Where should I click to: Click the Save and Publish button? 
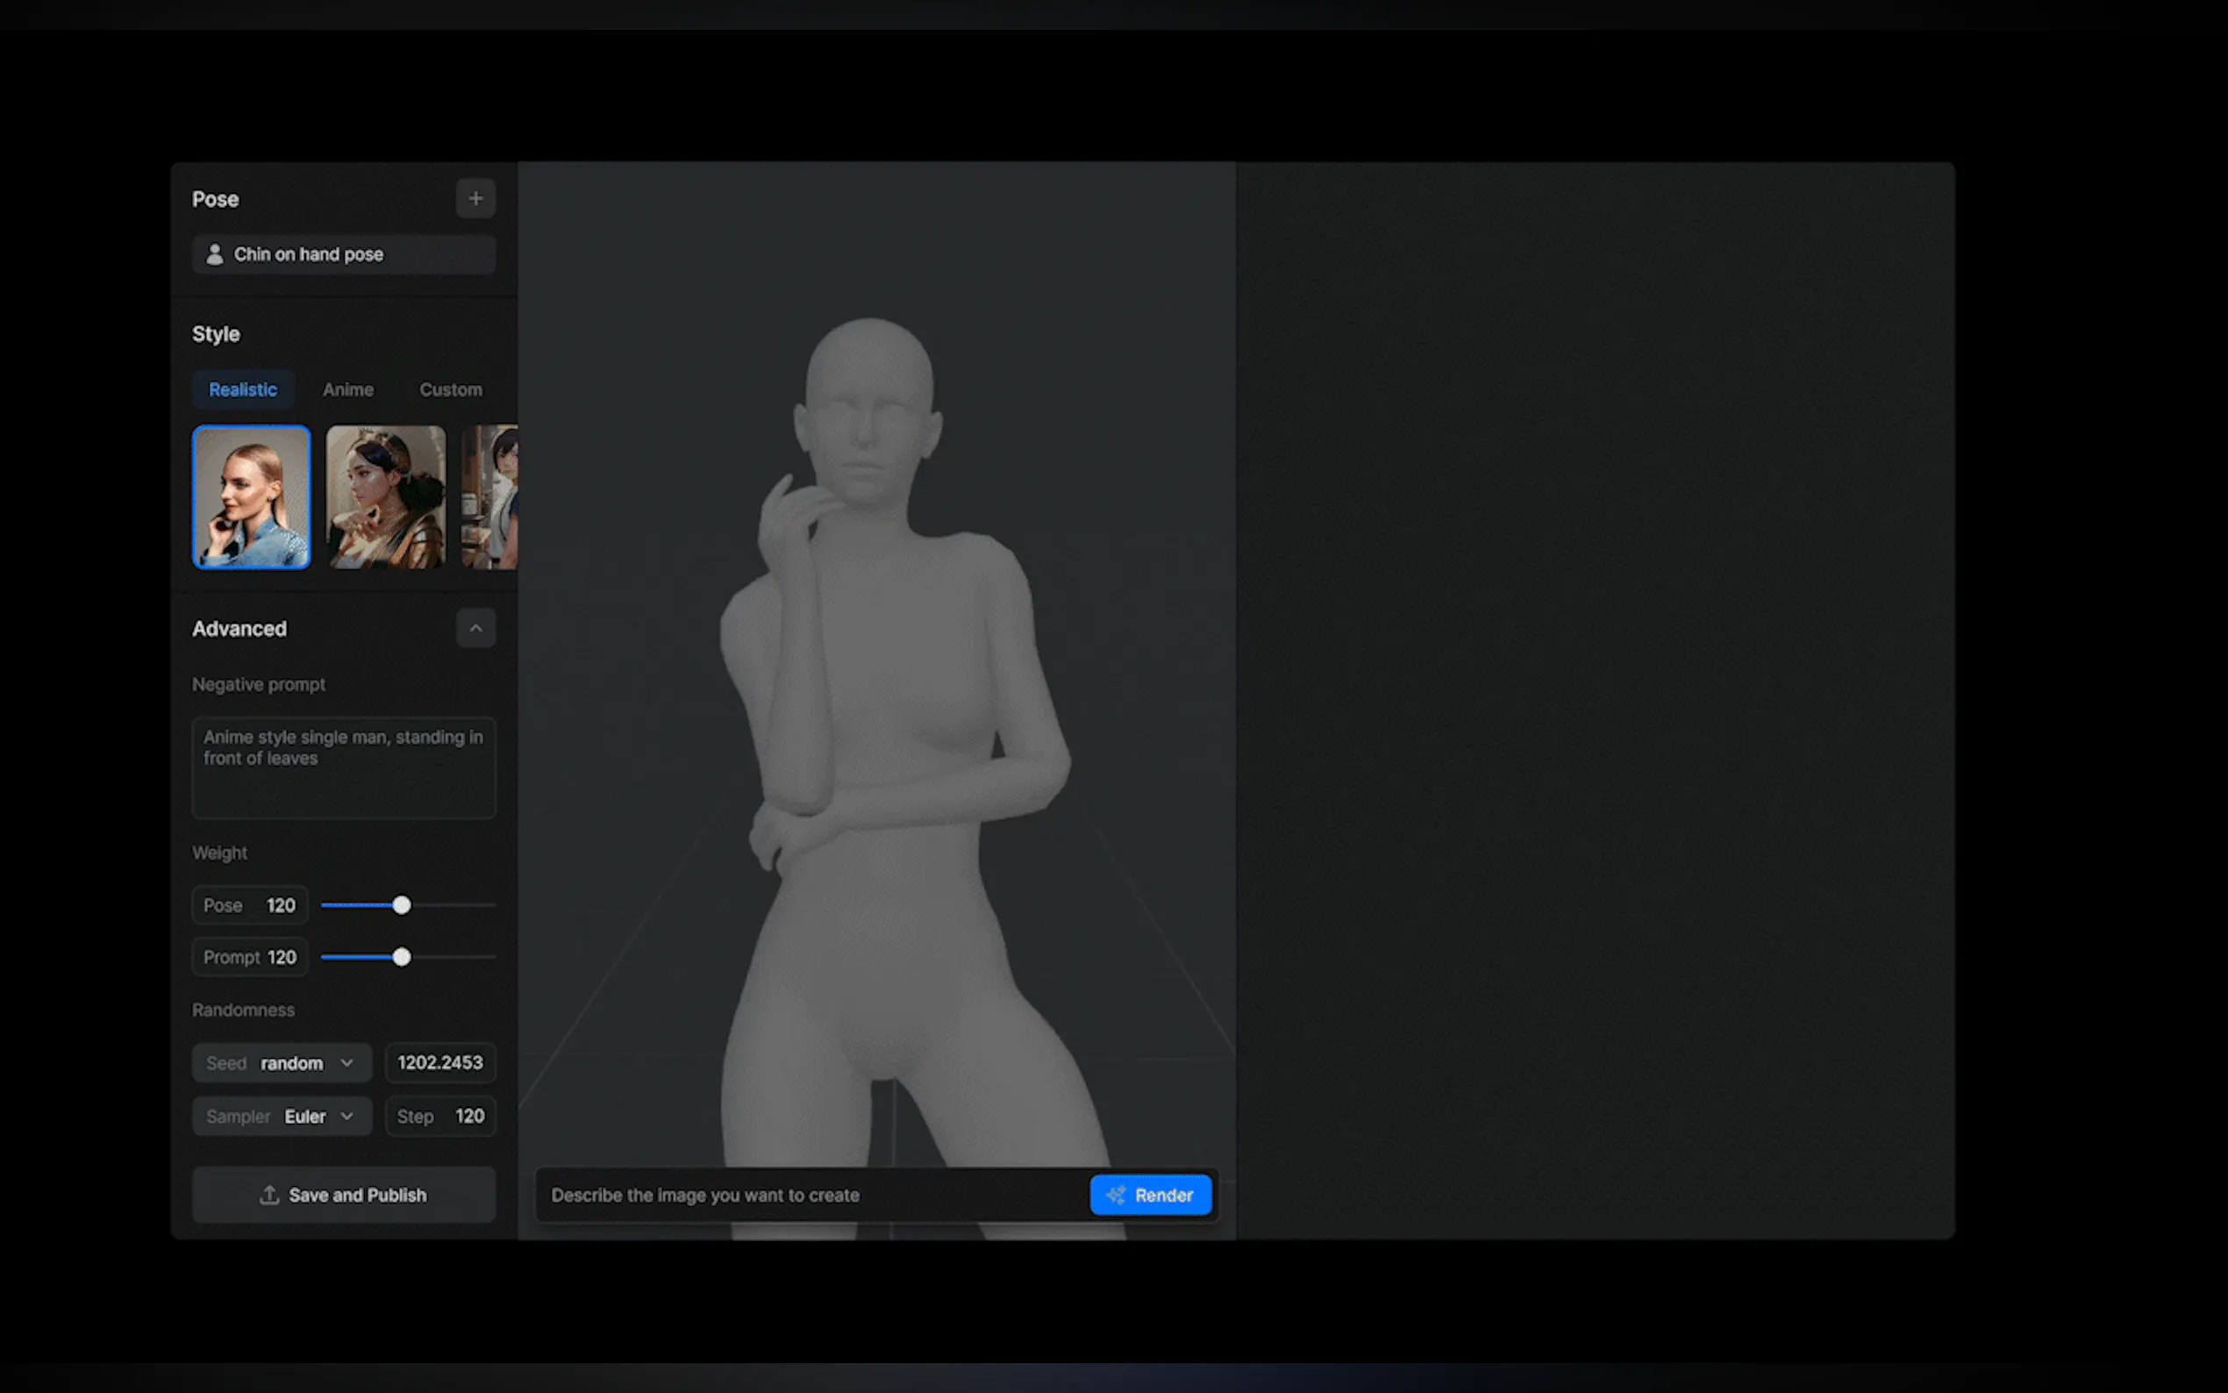pos(344,1195)
